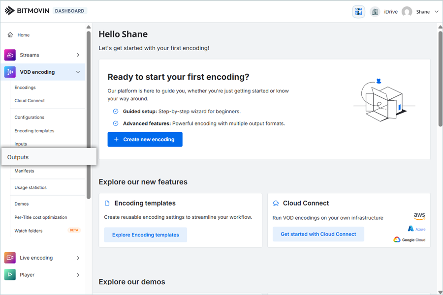Expand the Live encoding chevron
This screenshot has height=295, width=443.
pos(78,258)
